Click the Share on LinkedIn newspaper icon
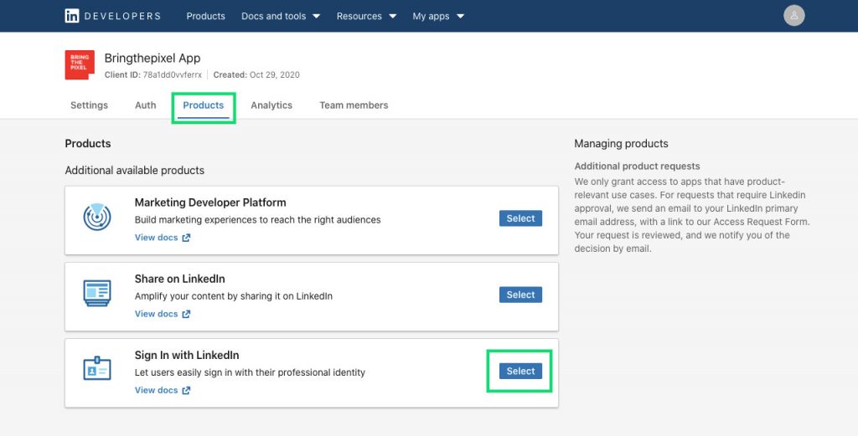Viewport: 858px width, 436px height. (x=97, y=293)
